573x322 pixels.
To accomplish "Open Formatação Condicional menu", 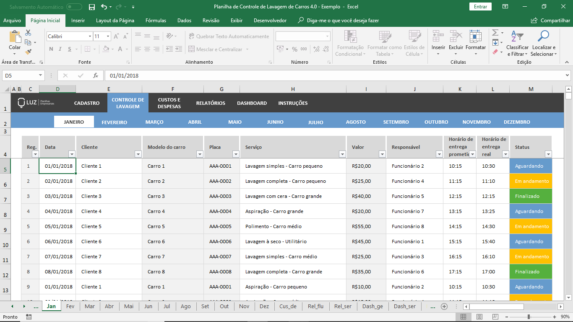I will coord(350,43).
